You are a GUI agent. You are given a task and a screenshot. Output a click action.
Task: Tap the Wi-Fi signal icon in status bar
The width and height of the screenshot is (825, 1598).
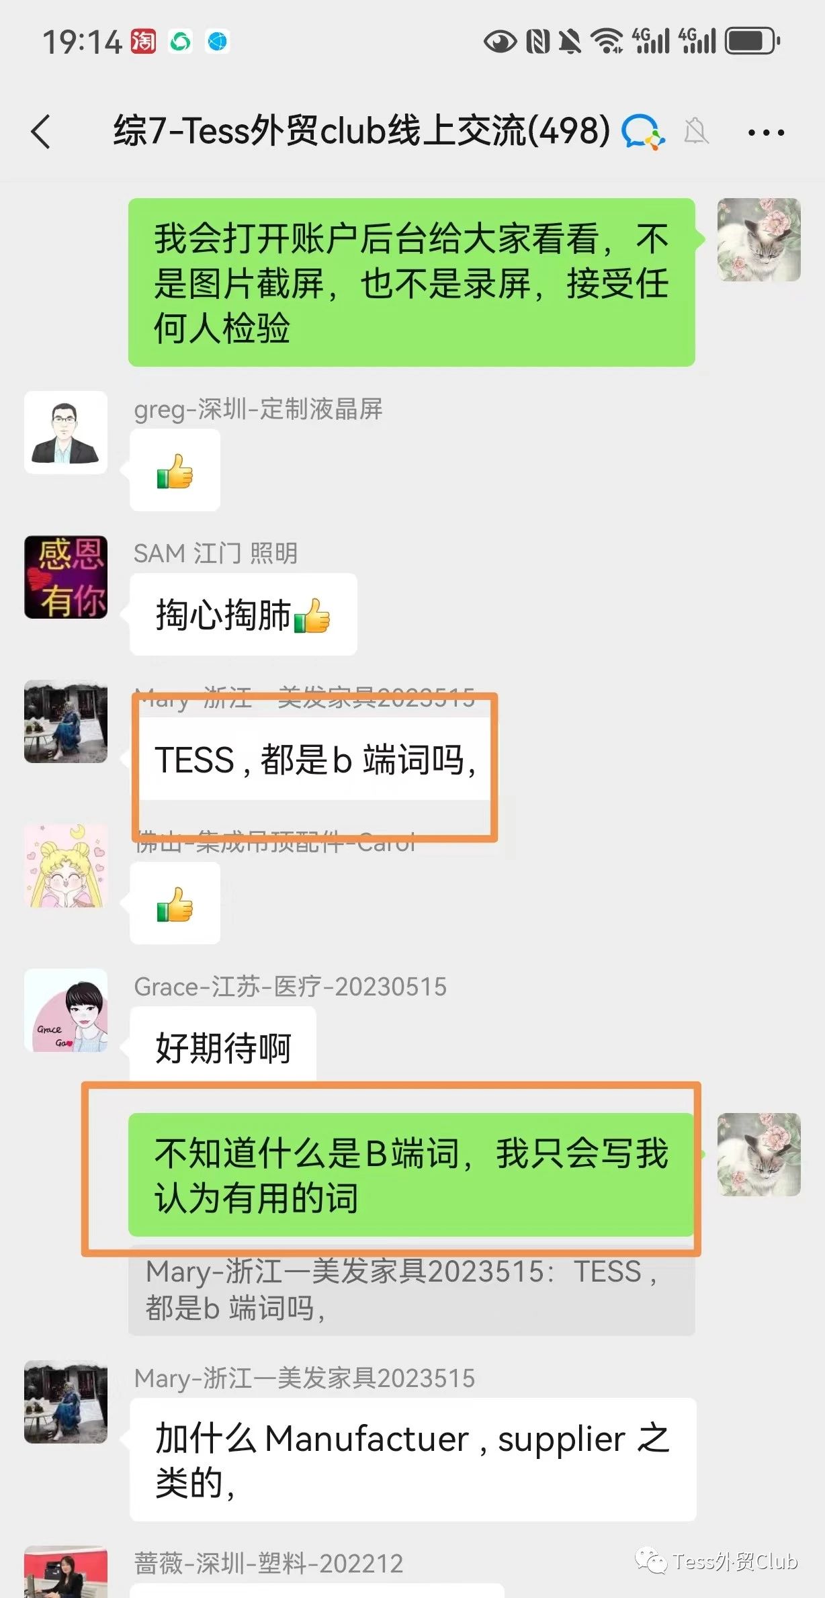607,41
